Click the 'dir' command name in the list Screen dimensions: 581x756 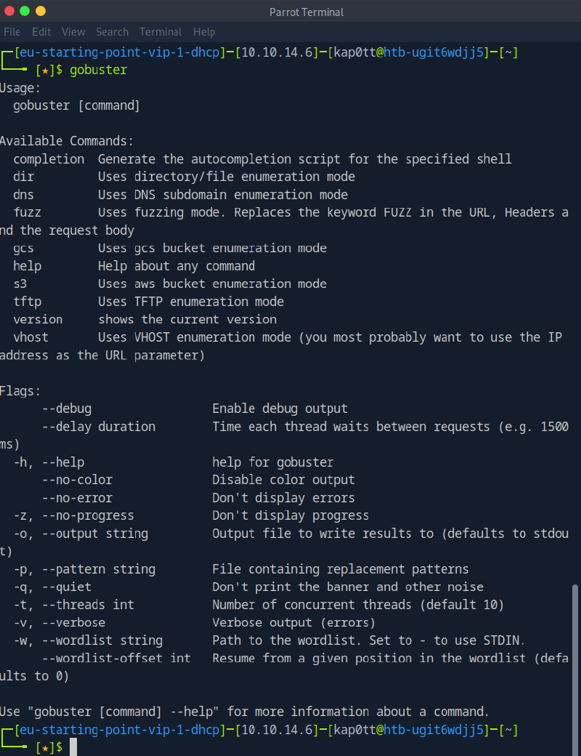[x=23, y=177]
